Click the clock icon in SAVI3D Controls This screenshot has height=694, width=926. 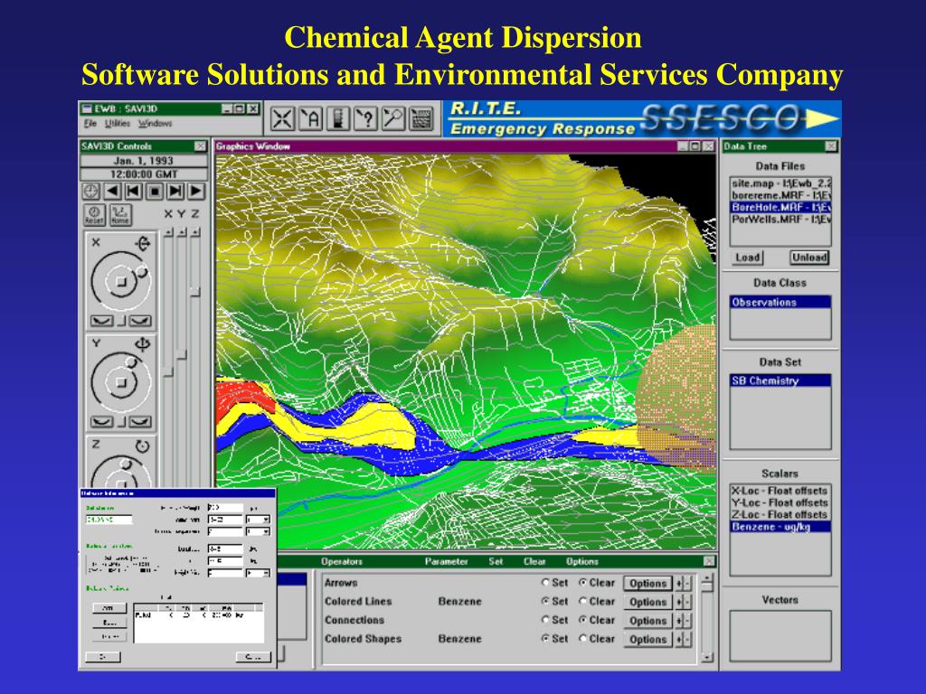(x=90, y=192)
